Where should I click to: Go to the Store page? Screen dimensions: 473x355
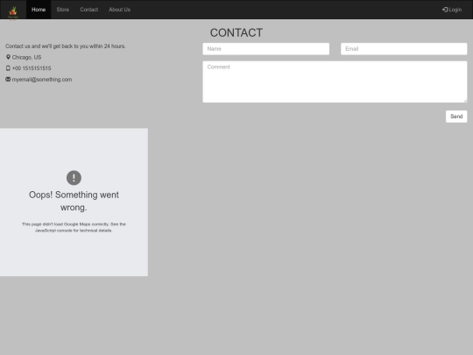(x=63, y=10)
